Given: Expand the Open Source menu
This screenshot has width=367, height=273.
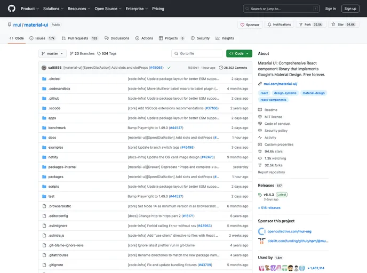Looking at the screenshot, I should [108, 9].
